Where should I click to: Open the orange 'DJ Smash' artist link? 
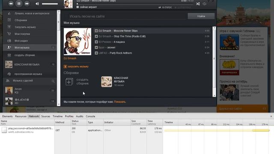[70, 59]
